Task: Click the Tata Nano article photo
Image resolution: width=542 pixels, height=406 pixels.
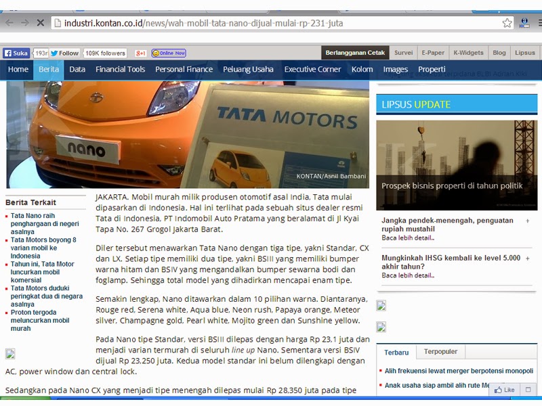Action: (188, 135)
